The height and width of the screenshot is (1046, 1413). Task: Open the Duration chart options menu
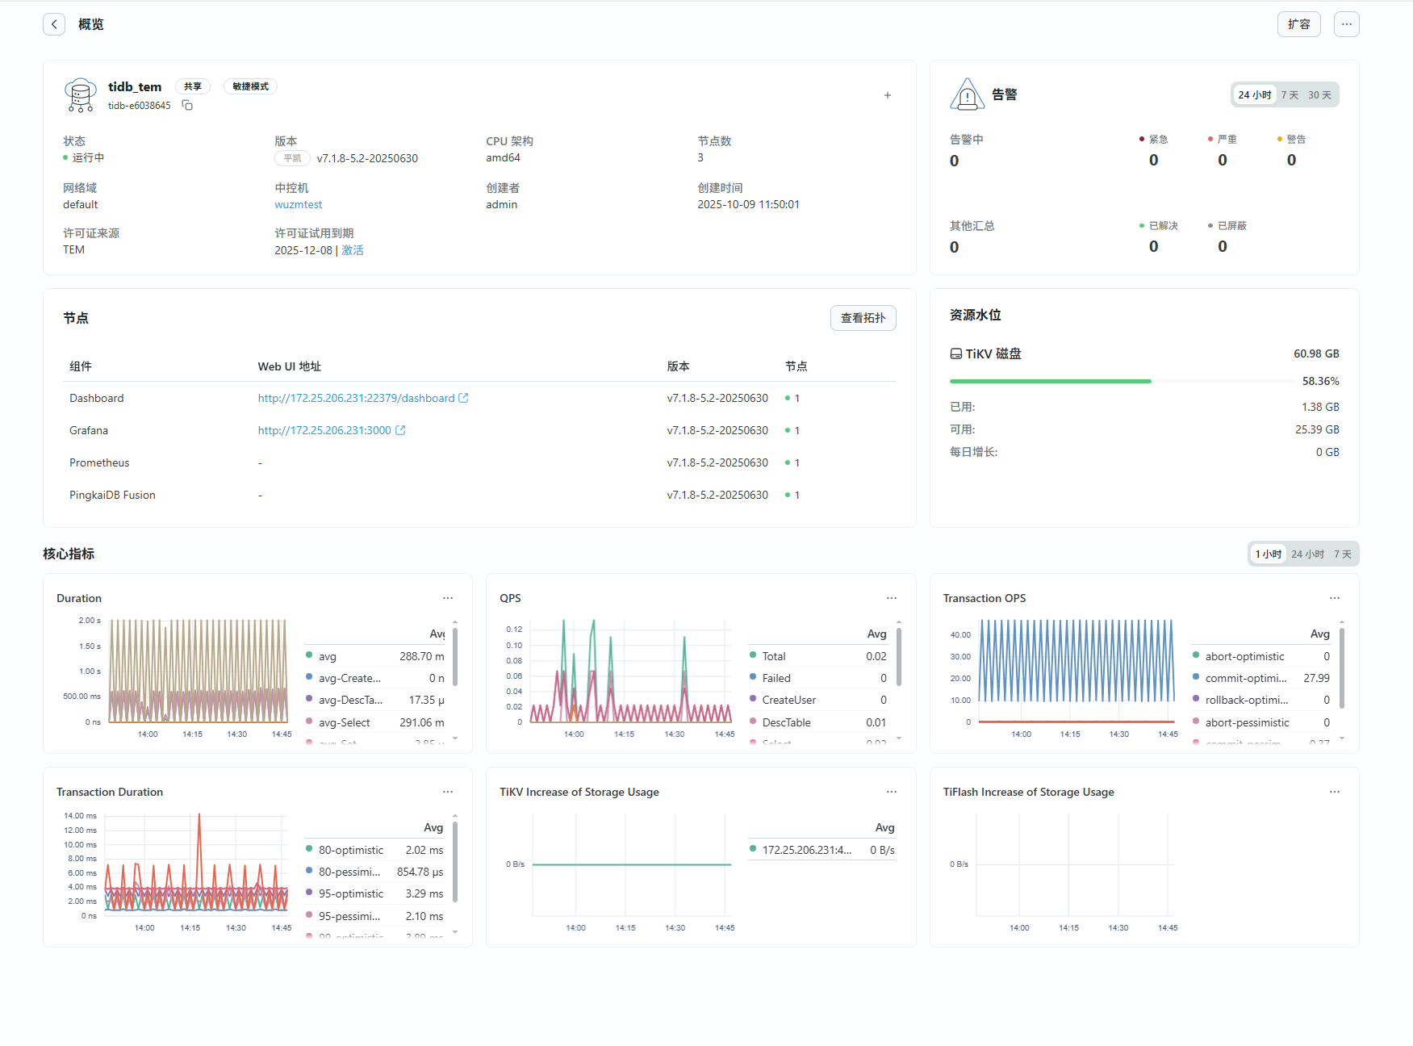pyautogui.click(x=448, y=598)
